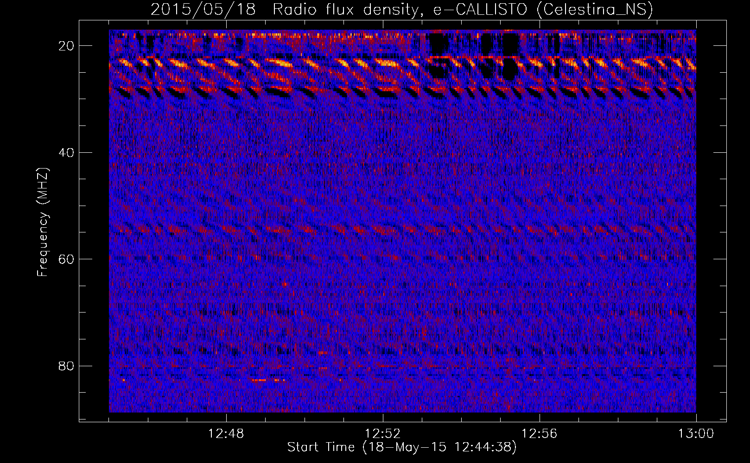Click the station name '(Celestina_NS)' in the title

[594, 10]
